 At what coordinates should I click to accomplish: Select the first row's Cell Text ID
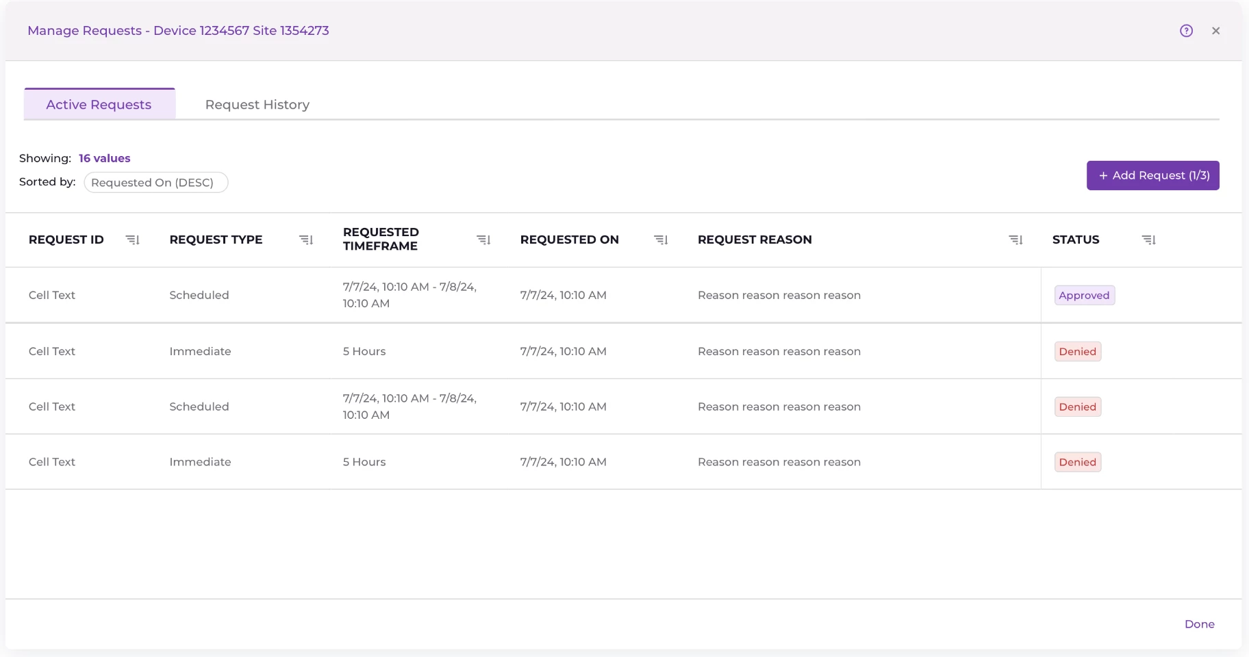click(x=52, y=296)
